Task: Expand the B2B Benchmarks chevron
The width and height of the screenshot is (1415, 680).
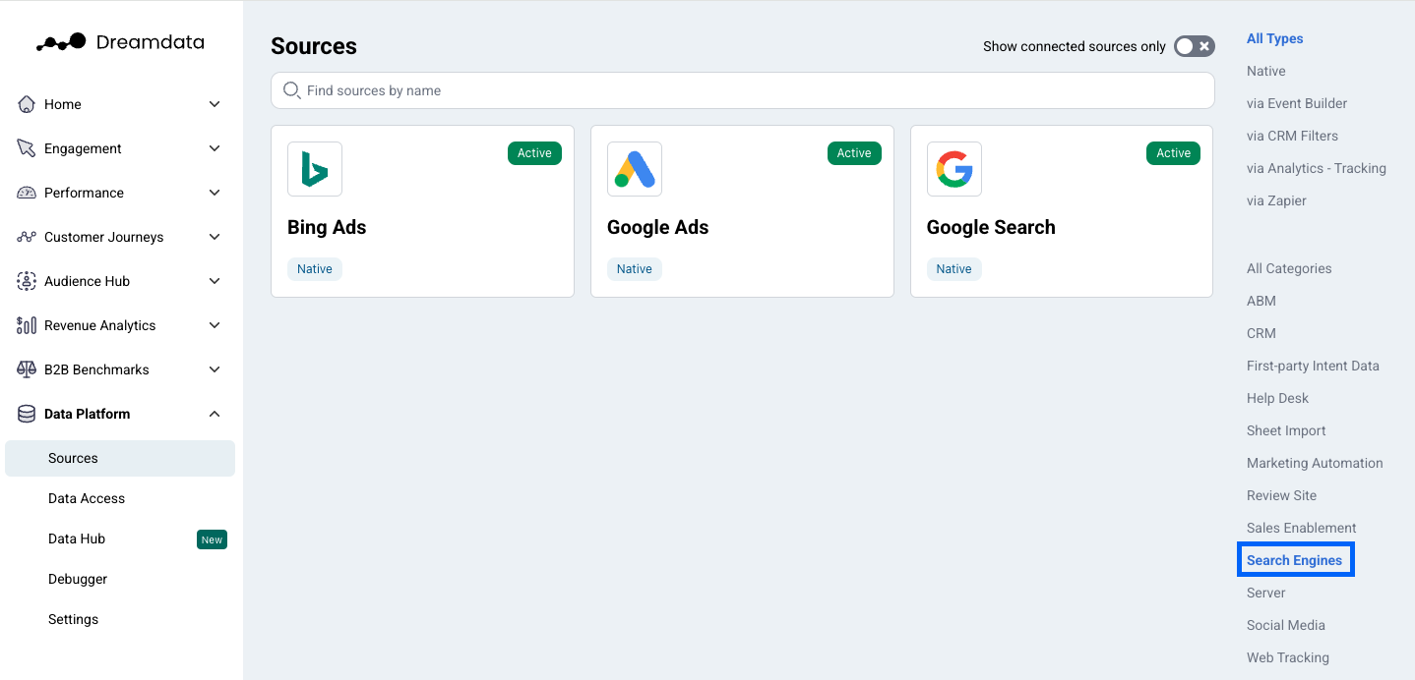Action: (x=215, y=369)
